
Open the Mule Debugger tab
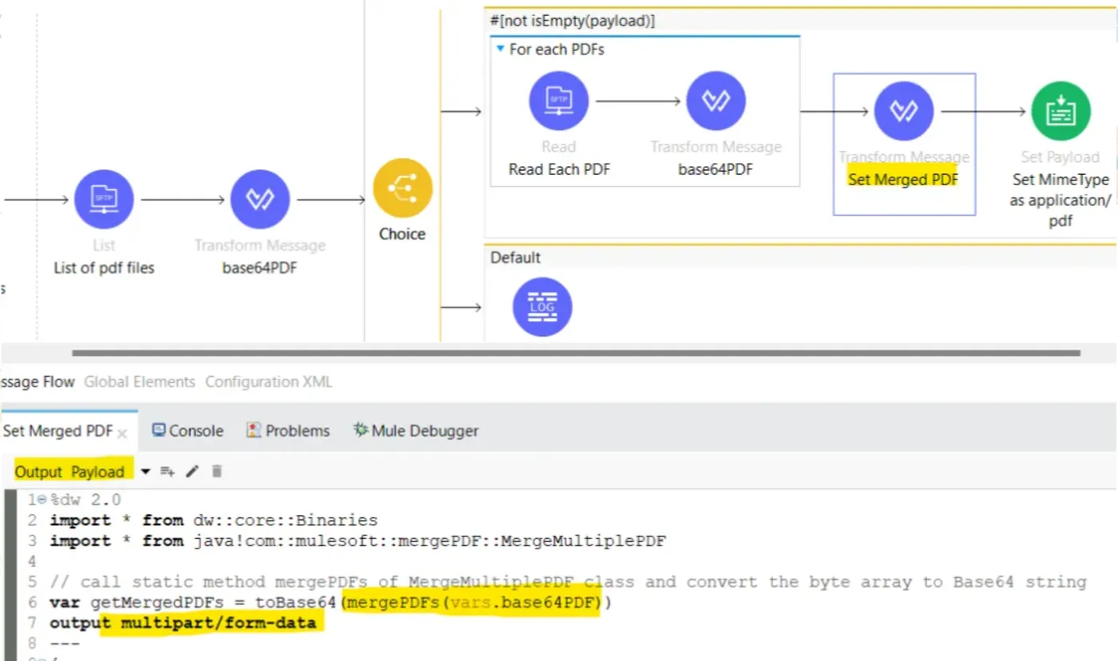tap(416, 430)
